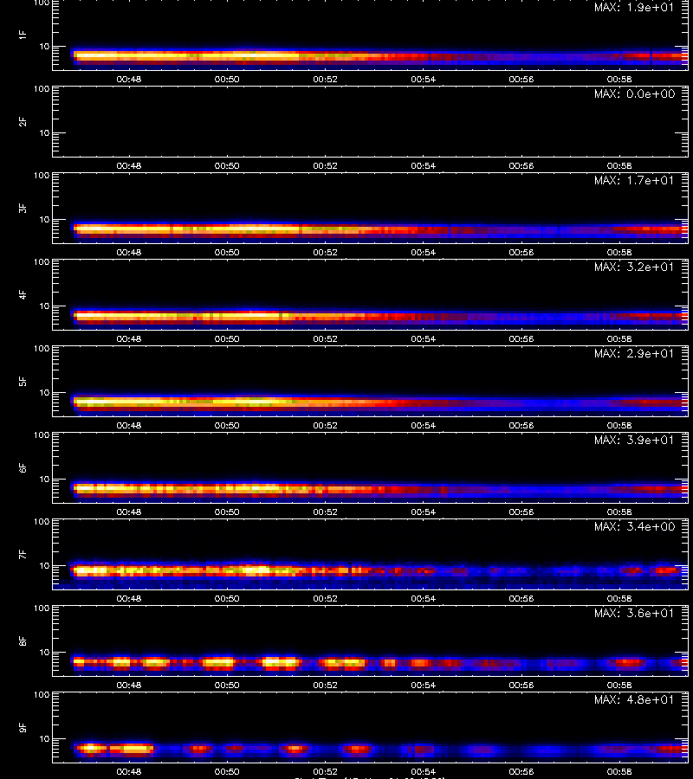Click the '10' y-axis label of 3F panel
The image size is (693, 779).
[x=44, y=219]
